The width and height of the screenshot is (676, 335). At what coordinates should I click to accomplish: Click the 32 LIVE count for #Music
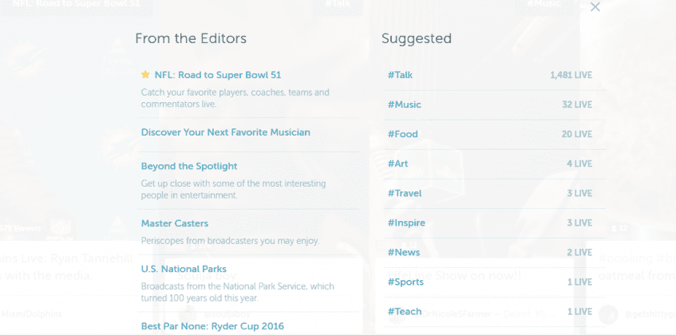tap(577, 104)
